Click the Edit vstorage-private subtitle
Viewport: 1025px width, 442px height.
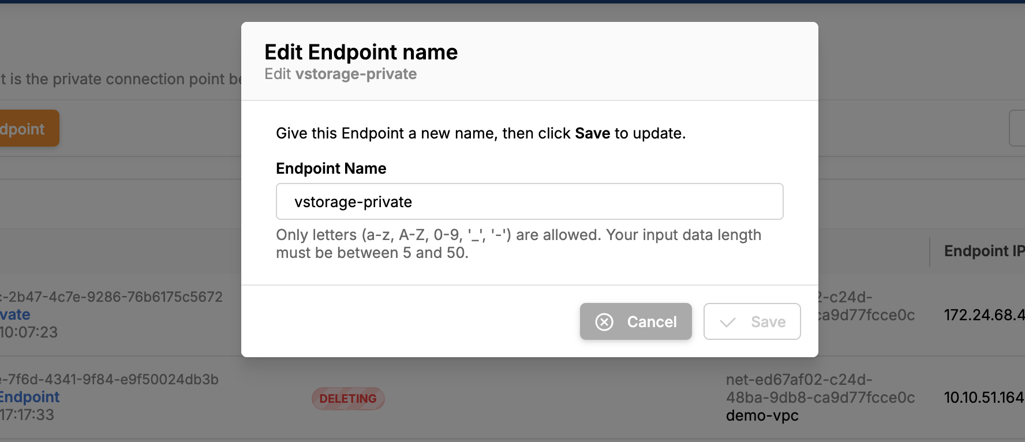341,74
